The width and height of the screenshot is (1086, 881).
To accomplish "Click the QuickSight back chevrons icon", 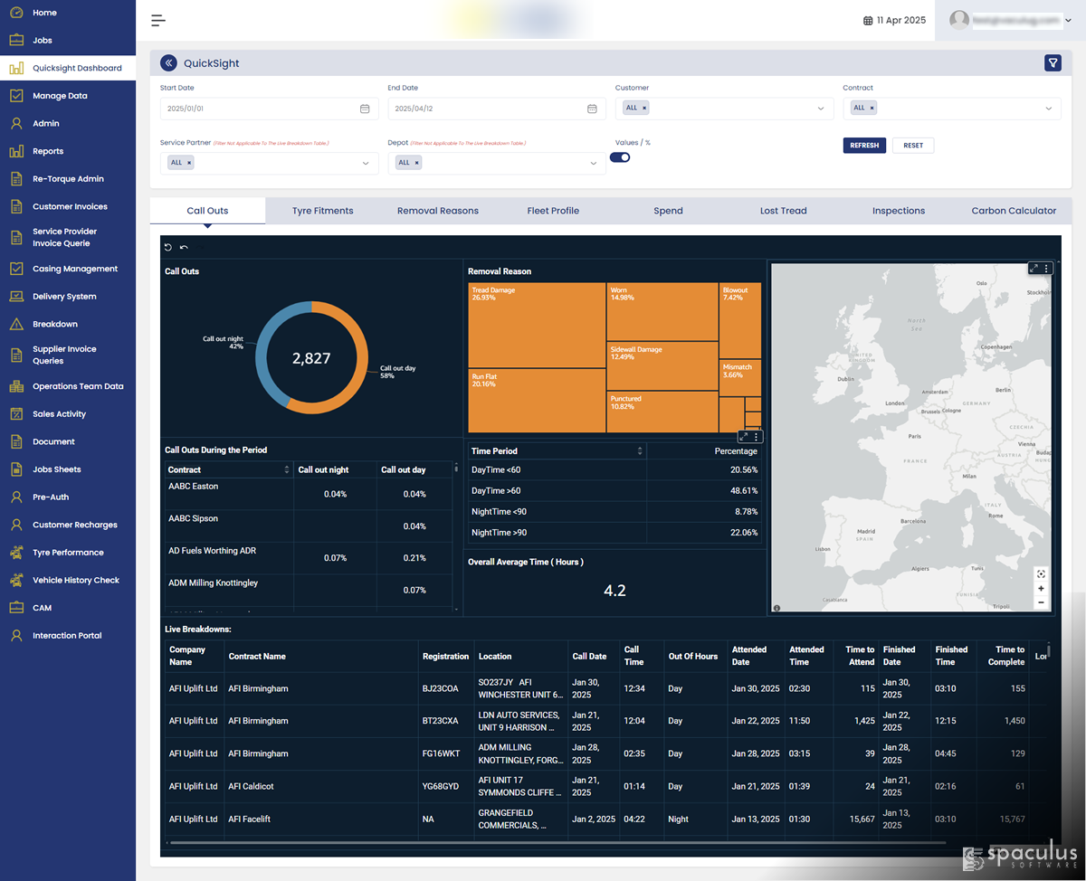I will click(168, 63).
